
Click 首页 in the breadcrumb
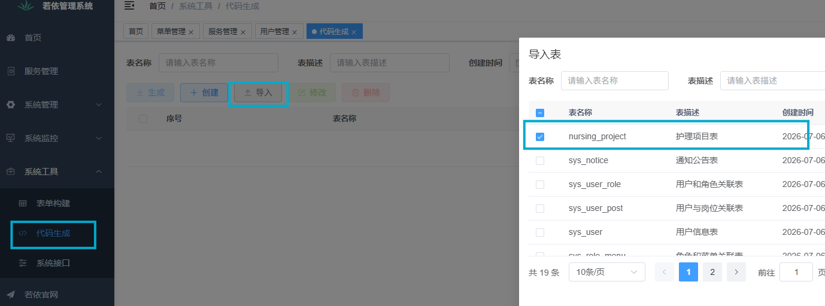[157, 6]
